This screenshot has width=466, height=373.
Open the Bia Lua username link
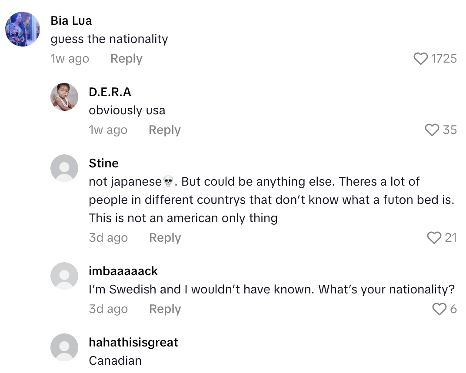coord(71,20)
